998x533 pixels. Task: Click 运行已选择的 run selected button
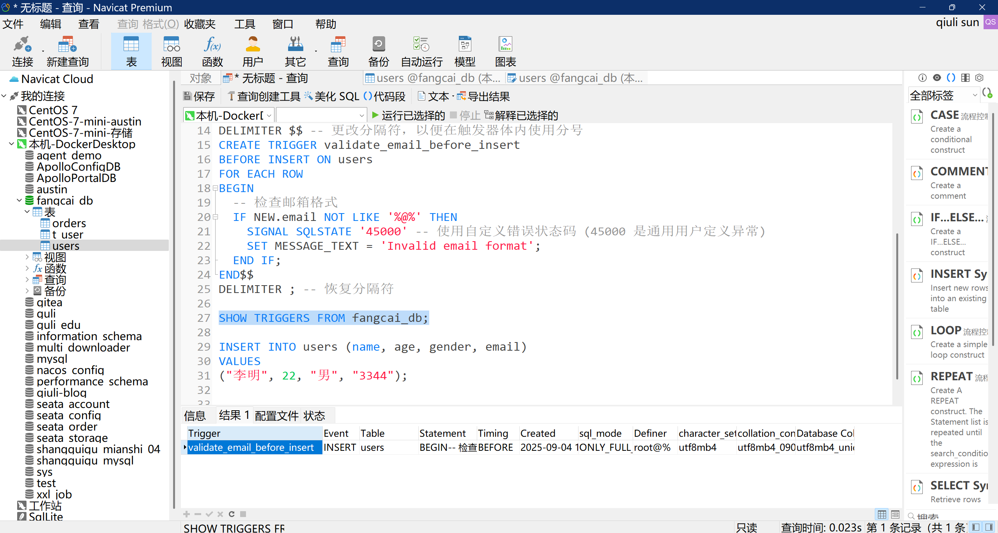point(408,115)
